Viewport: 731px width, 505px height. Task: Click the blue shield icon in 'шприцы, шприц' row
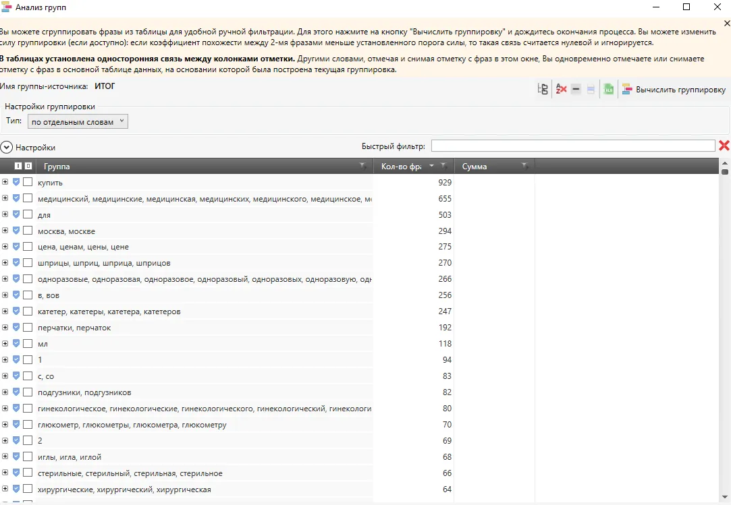coord(16,263)
